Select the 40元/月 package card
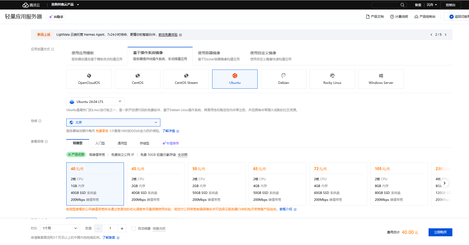The height and width of the screenshot is (245, 469). pos(95,184)
